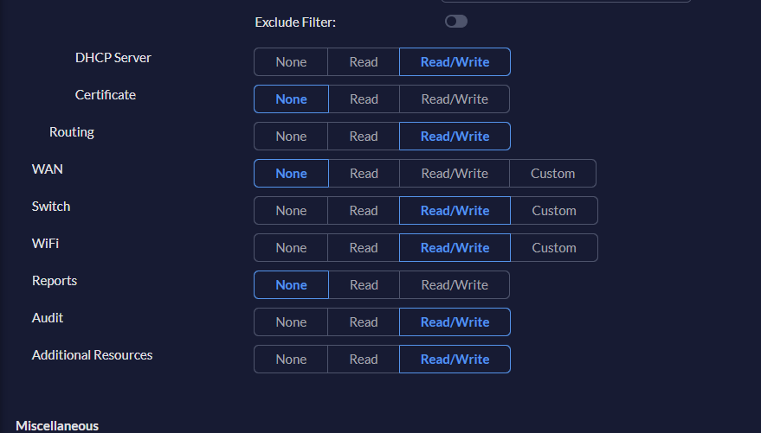Set DHCP Server permission to Read
This screenshot has height=433, width=761.
[x=364, y=62]
